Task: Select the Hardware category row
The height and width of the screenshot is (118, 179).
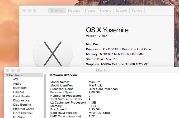Action: coord(23,75)
